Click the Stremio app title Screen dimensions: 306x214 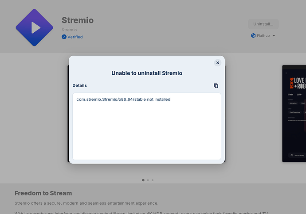pos(78,20)
